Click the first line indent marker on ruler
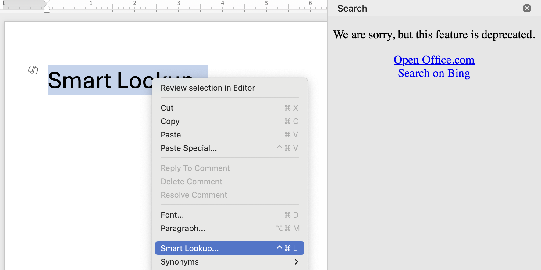 click(47, 2)
